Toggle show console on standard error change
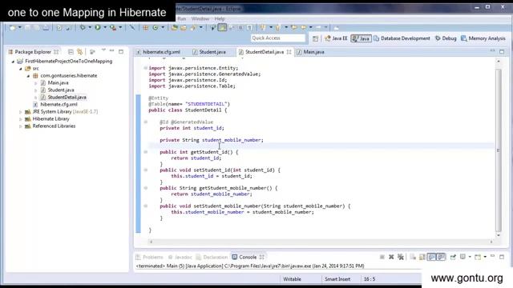Screen dimensions: 513x288 [441, 258]
